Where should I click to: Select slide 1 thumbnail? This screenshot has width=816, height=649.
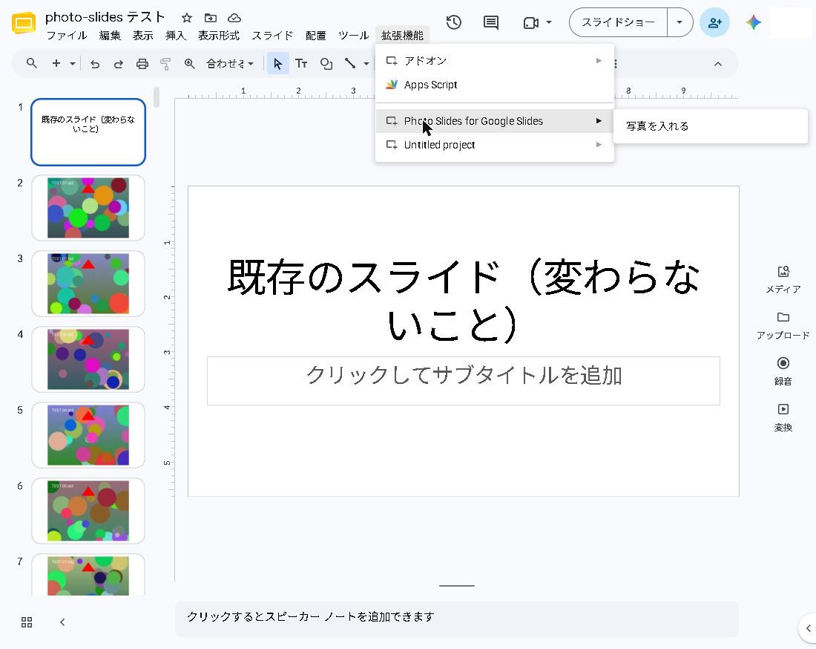[x=88, y=132]
